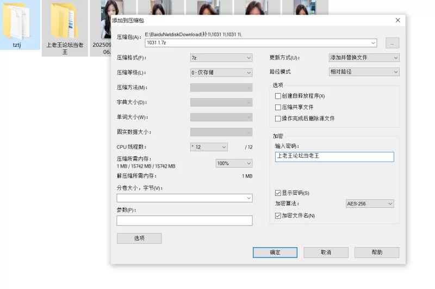Expand the 压缩等级 dropdown
435x289 pixels.
pos(221,72)
